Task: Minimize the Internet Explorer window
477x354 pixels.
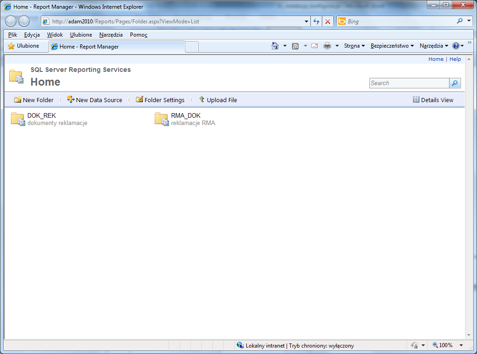Action: click(x=434, y=5)
